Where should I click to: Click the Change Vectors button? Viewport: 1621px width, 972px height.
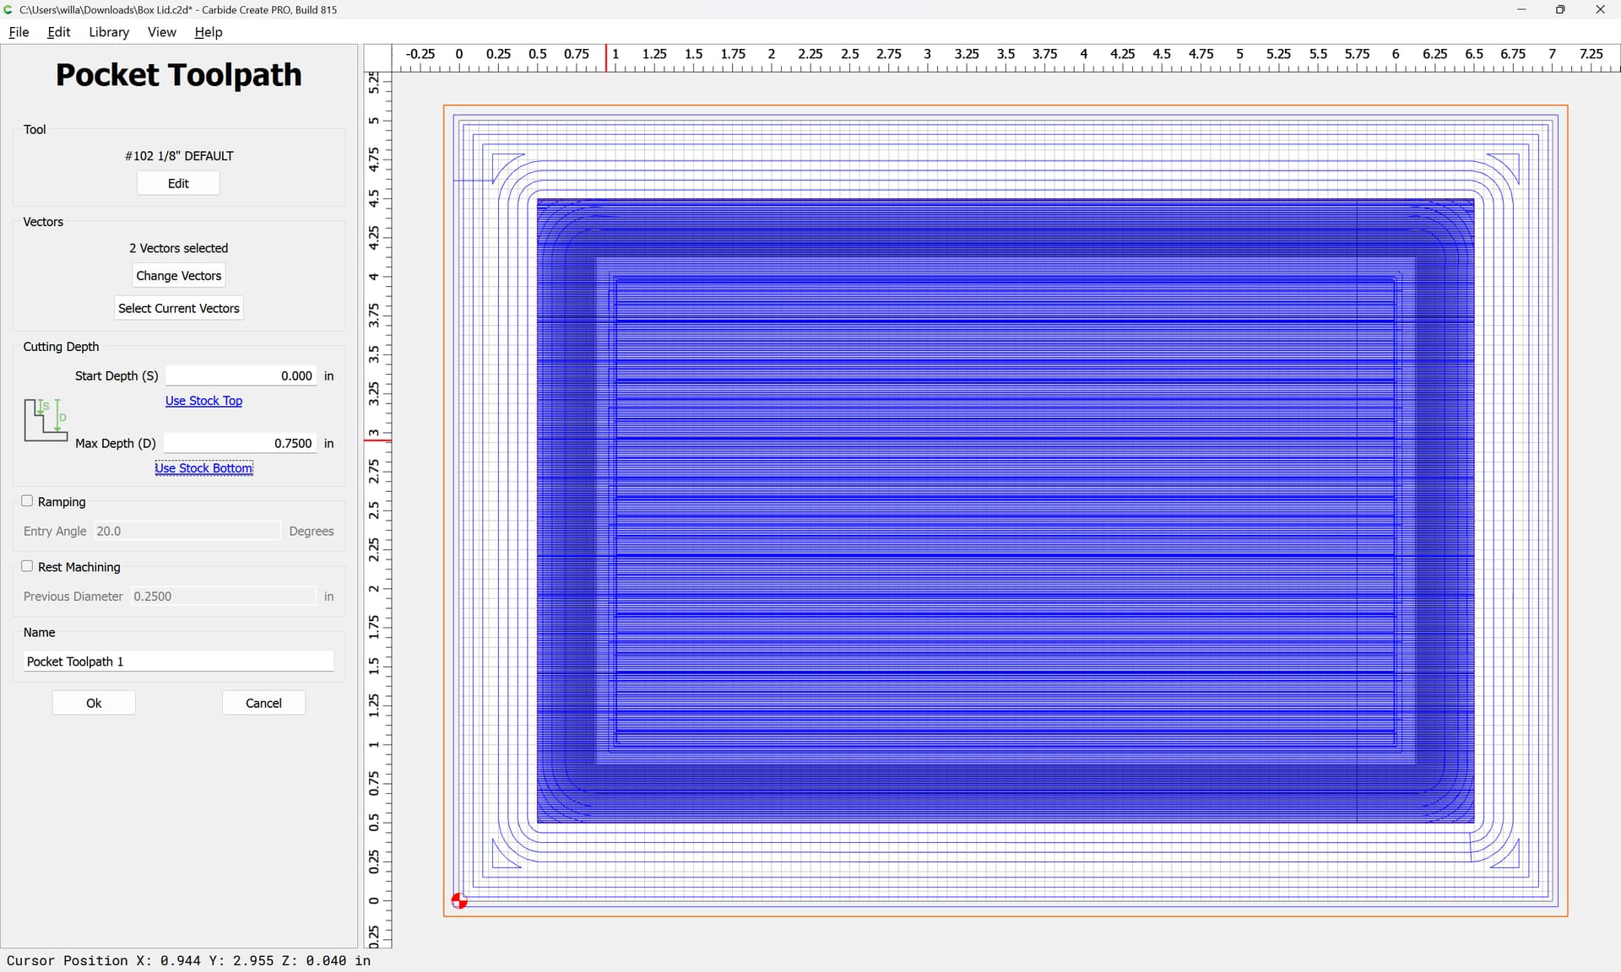coord(178,276)
